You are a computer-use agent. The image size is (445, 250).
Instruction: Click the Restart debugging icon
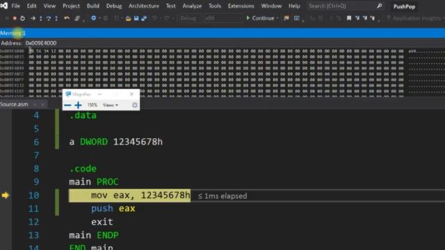[22, 18]
